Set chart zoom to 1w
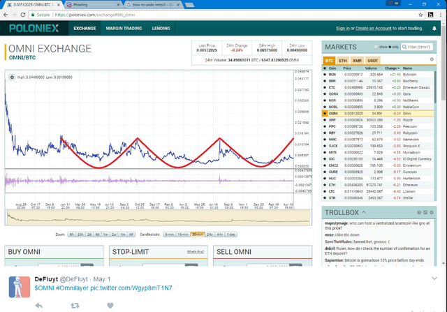The image size is (447, 312). pos(105,235)
